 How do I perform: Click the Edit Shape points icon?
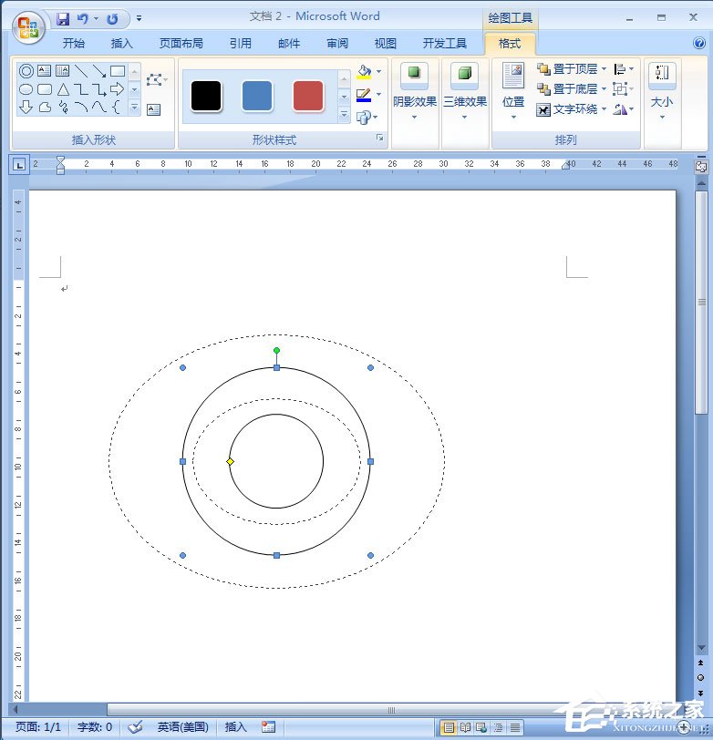coord(154,80)
